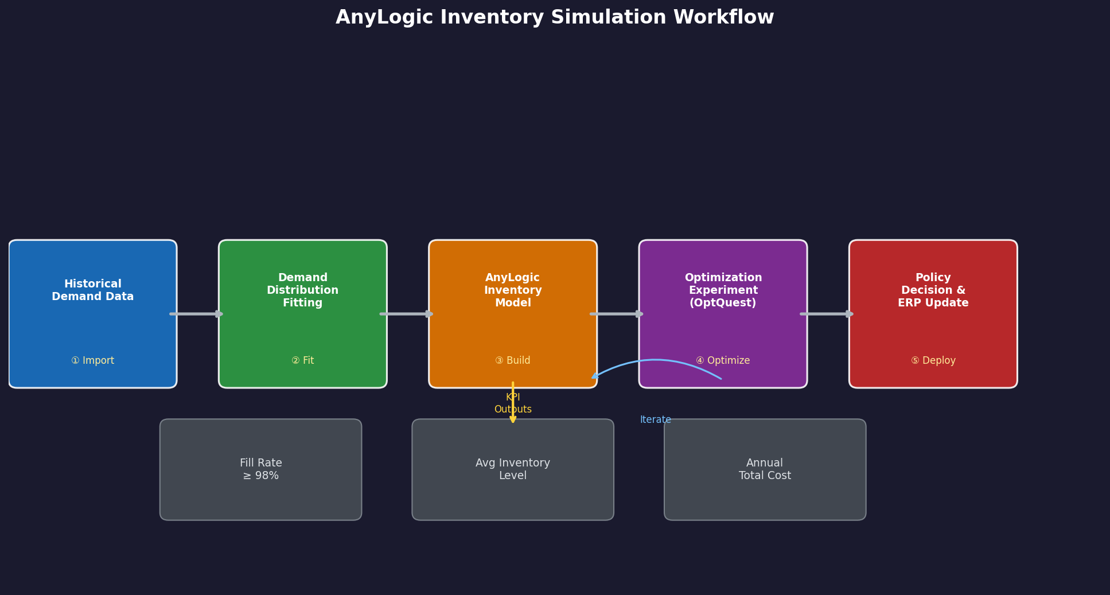This screenshot has width=1110, height=595.
Task: Click the Fill Rate ≥ 98% card
Action: point(261,469)
